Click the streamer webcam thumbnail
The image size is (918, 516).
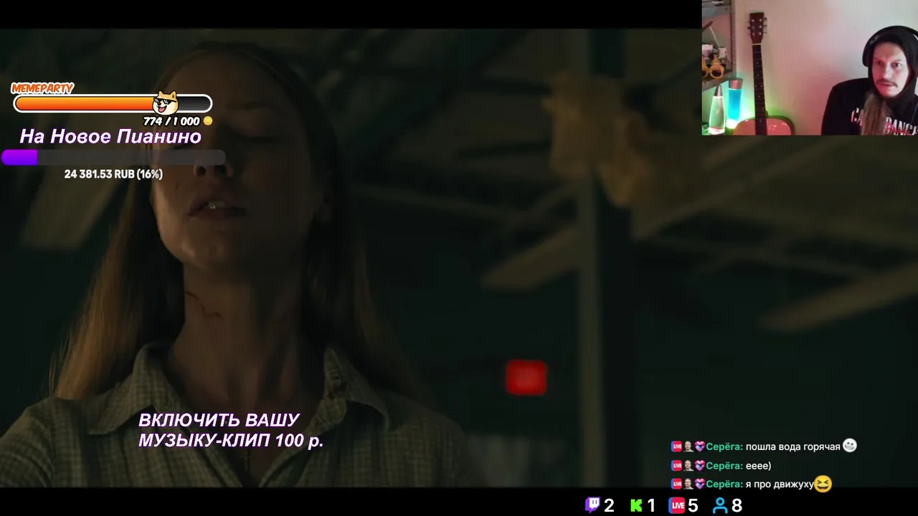(x=810, y=67)
